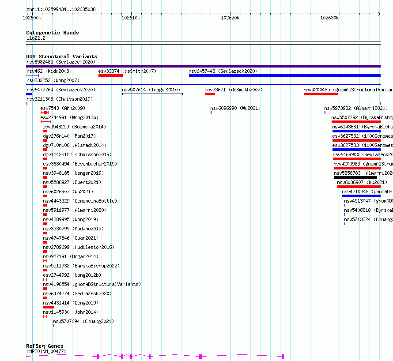Select the nsv5973932 (Almarri2020) variant label

(356, 108)
